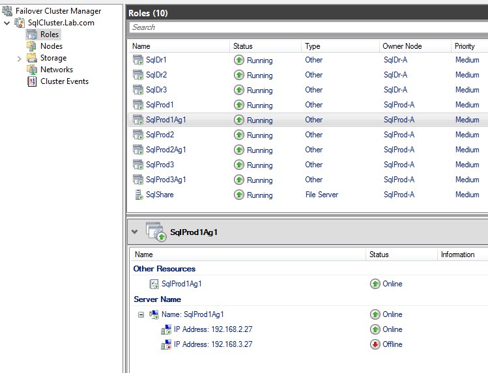Select the SqlDr3 role name
Image resolution: width=488 pixels, height=373 pixels.
pos(156,90)
